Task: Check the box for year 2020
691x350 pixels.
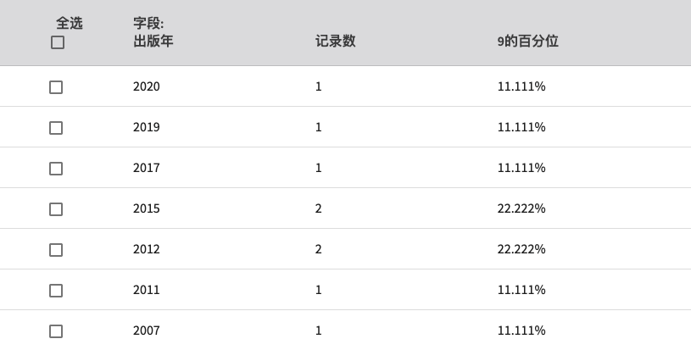Action: [56, 87]
